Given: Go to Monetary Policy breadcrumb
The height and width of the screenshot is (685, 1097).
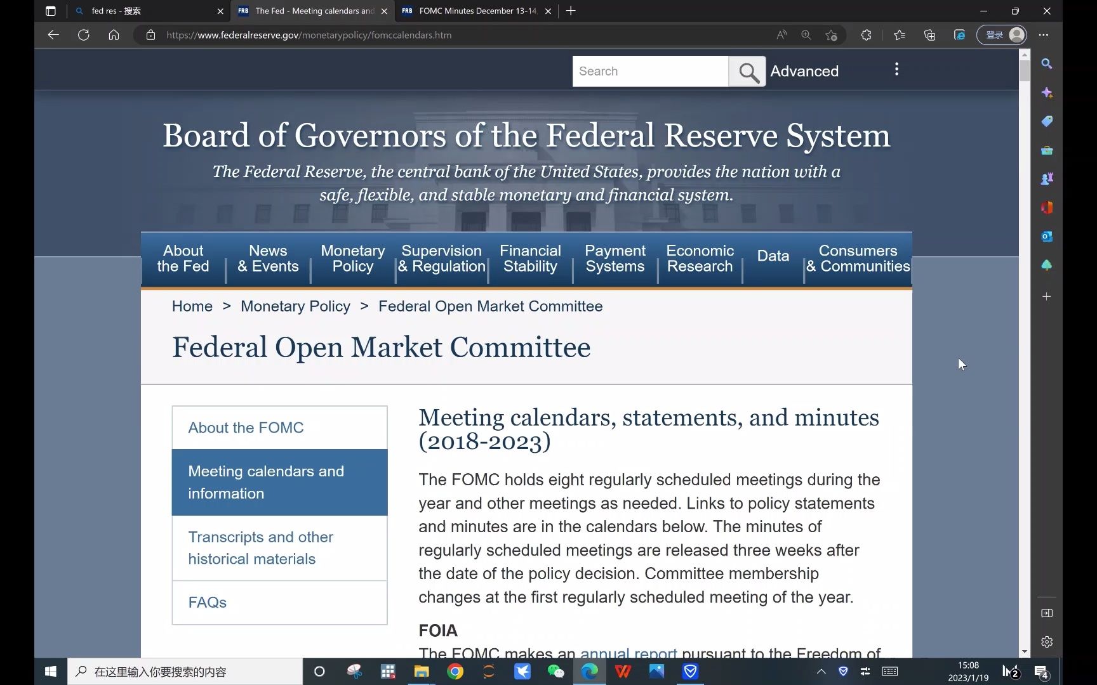Looking at the screenshot, I should point(295,306).
